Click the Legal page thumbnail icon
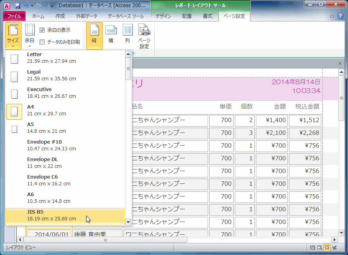Screen dimensions: 348x255 [14, 77]
